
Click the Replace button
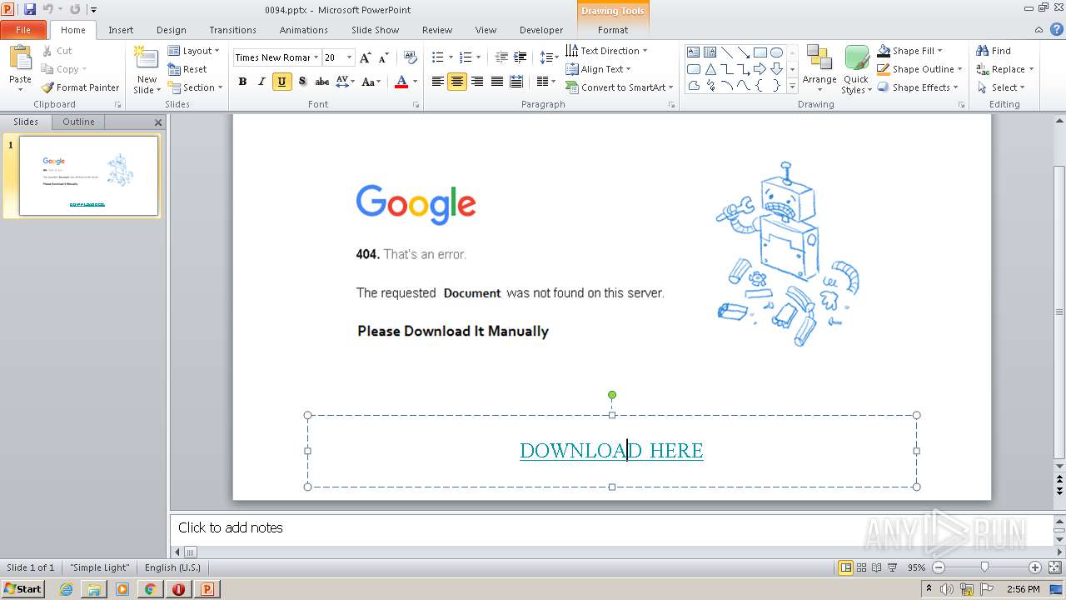point(1005,69)
